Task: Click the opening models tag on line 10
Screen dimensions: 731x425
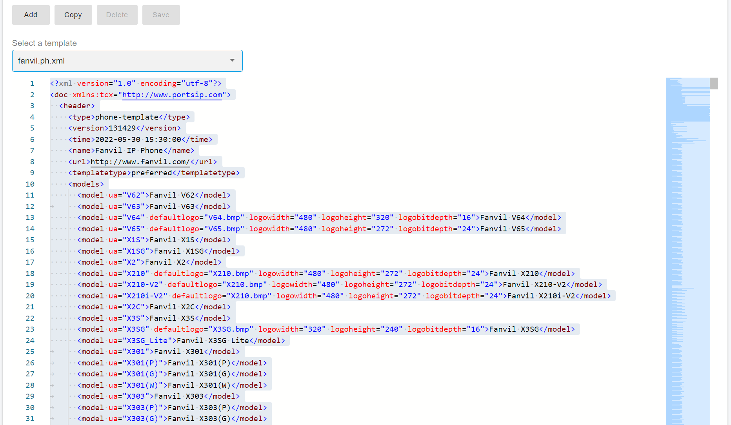Action: click(x=86, y=184)
